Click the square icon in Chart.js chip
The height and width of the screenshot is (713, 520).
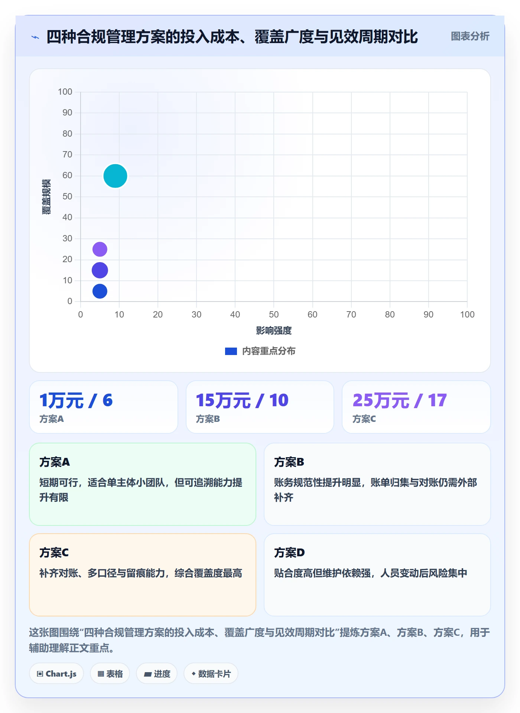coord(40,674)
